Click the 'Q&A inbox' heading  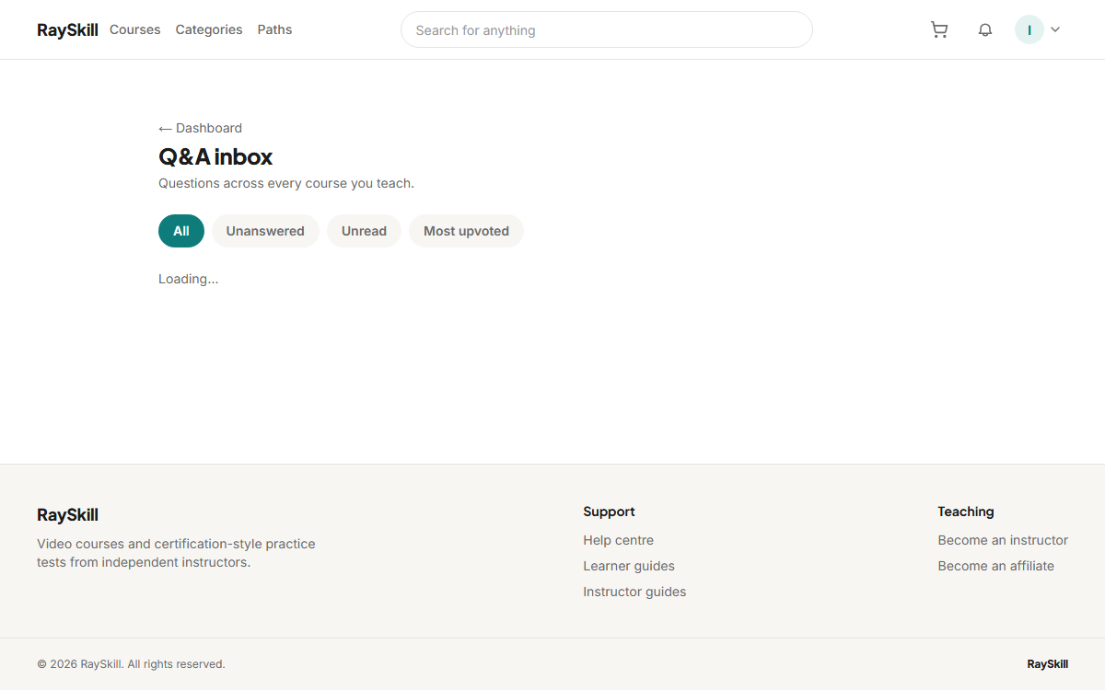(x=215, y=156)
